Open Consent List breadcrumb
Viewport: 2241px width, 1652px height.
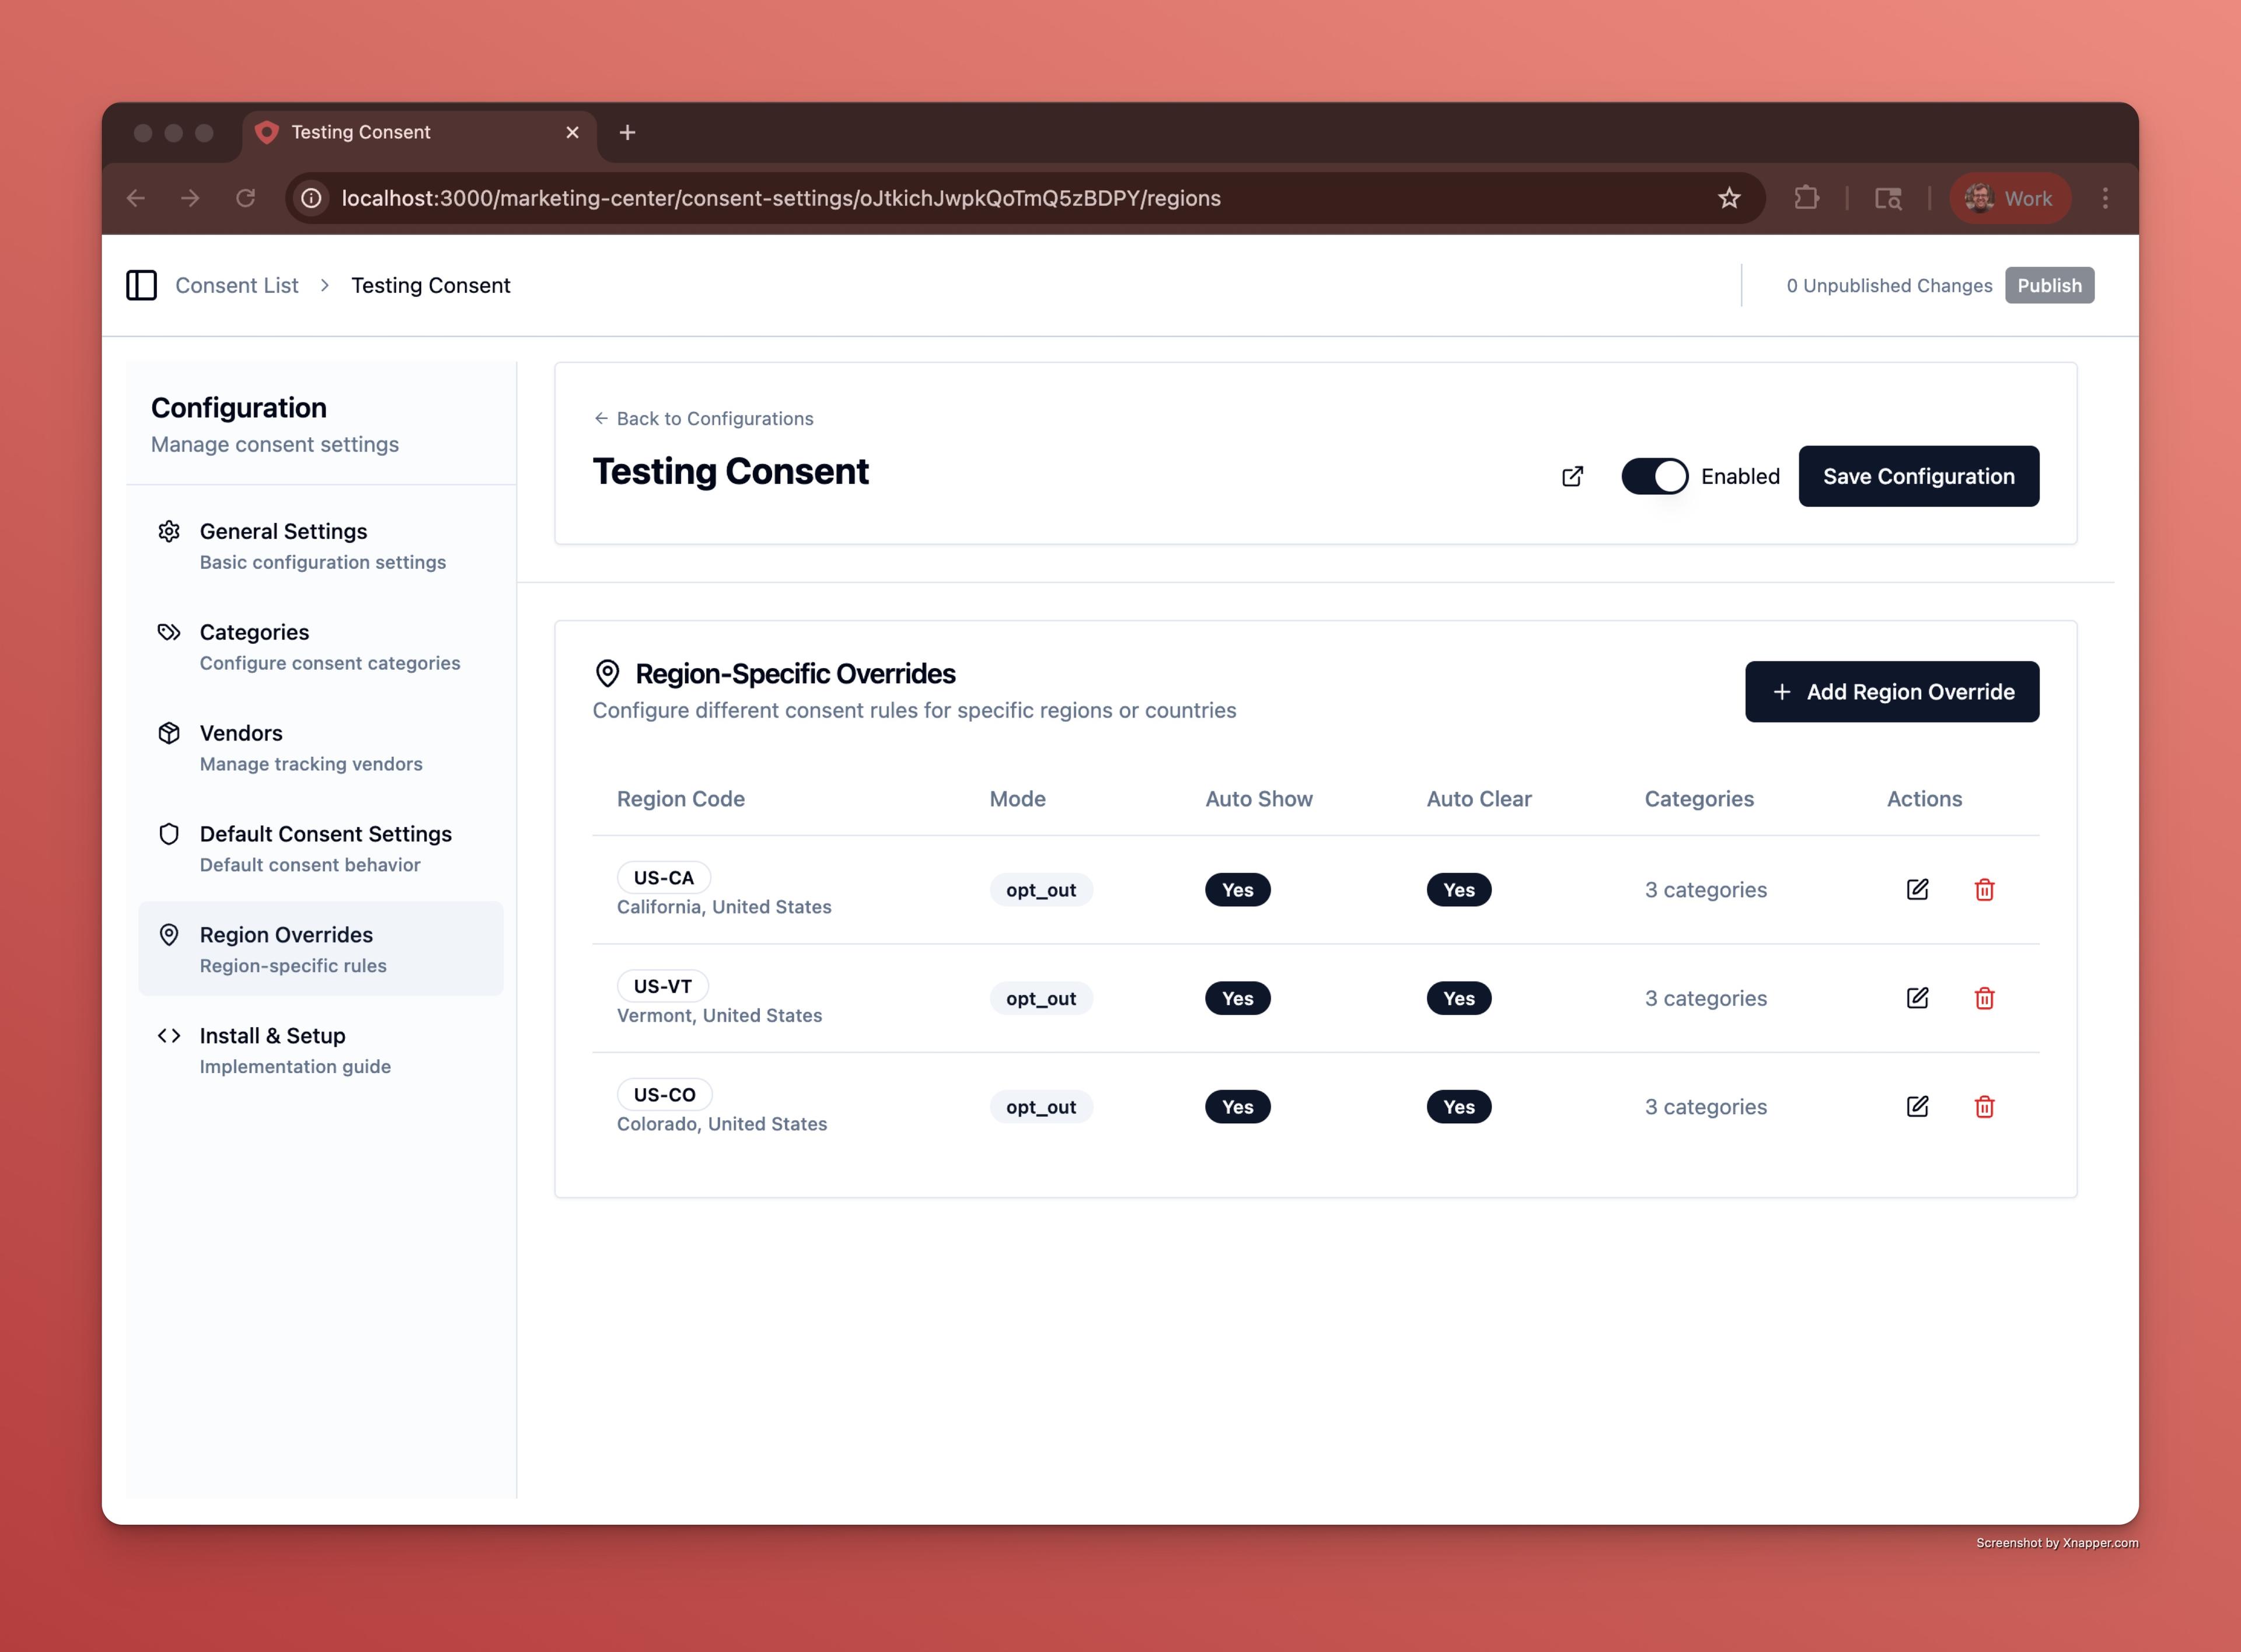click(236, 285)
